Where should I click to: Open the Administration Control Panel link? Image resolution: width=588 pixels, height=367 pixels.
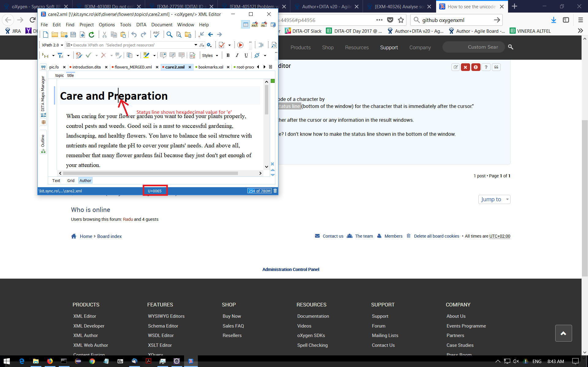click(291, 269)
